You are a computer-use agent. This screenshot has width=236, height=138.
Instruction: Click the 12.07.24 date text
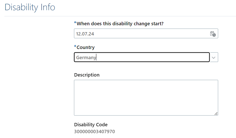pyautogui.click(x=85, y=34)
